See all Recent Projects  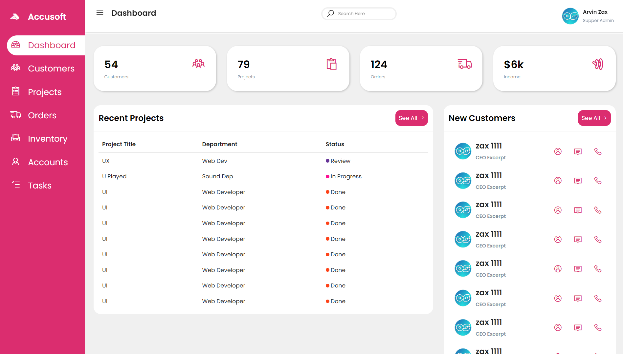[411, 118]
